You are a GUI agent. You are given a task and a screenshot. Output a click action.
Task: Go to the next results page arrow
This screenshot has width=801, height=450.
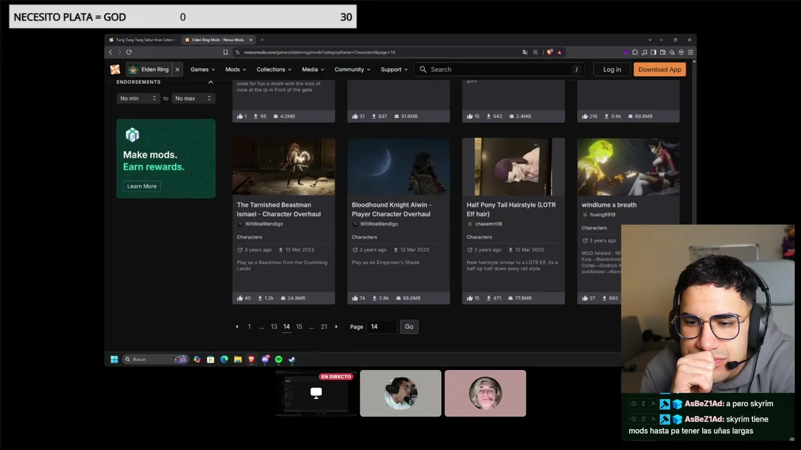coord(336,326)
